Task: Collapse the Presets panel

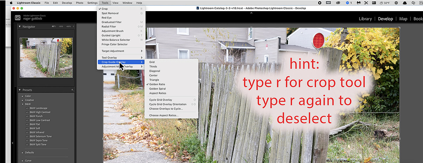Action: [x=19, y=90]
